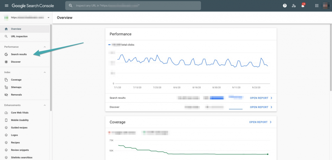Image resolution: width=332 pixels, height=160 pixels.
Task: Click the Help question mark icon
Action: 285,6
